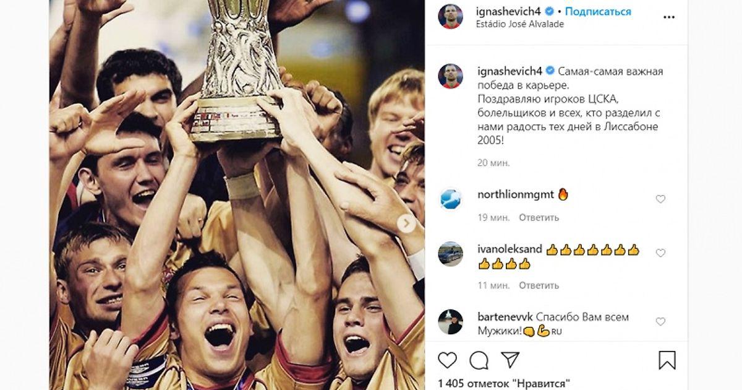Reply to ivanoleksand via Ответить
Screen dimensions: 742x390
coord(539,285)
